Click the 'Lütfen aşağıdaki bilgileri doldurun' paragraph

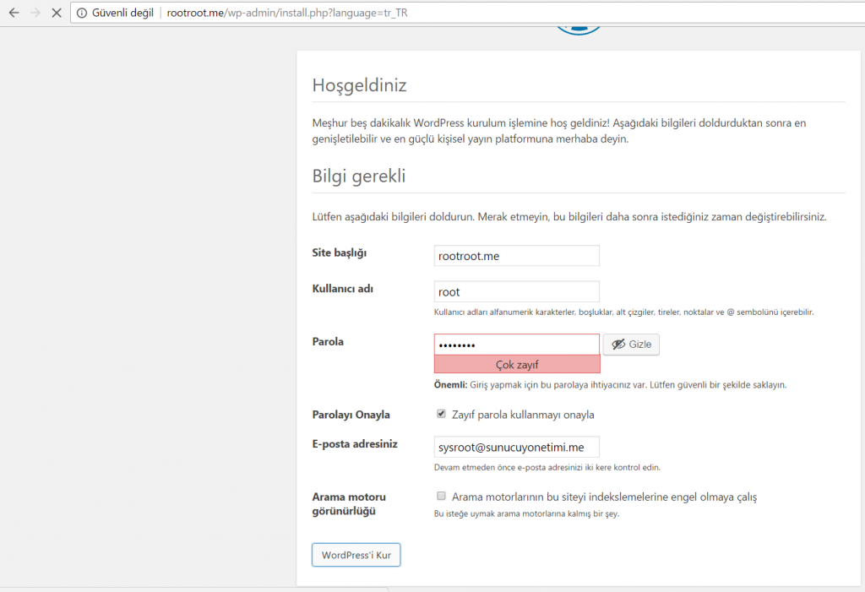(x=569, y=217)
